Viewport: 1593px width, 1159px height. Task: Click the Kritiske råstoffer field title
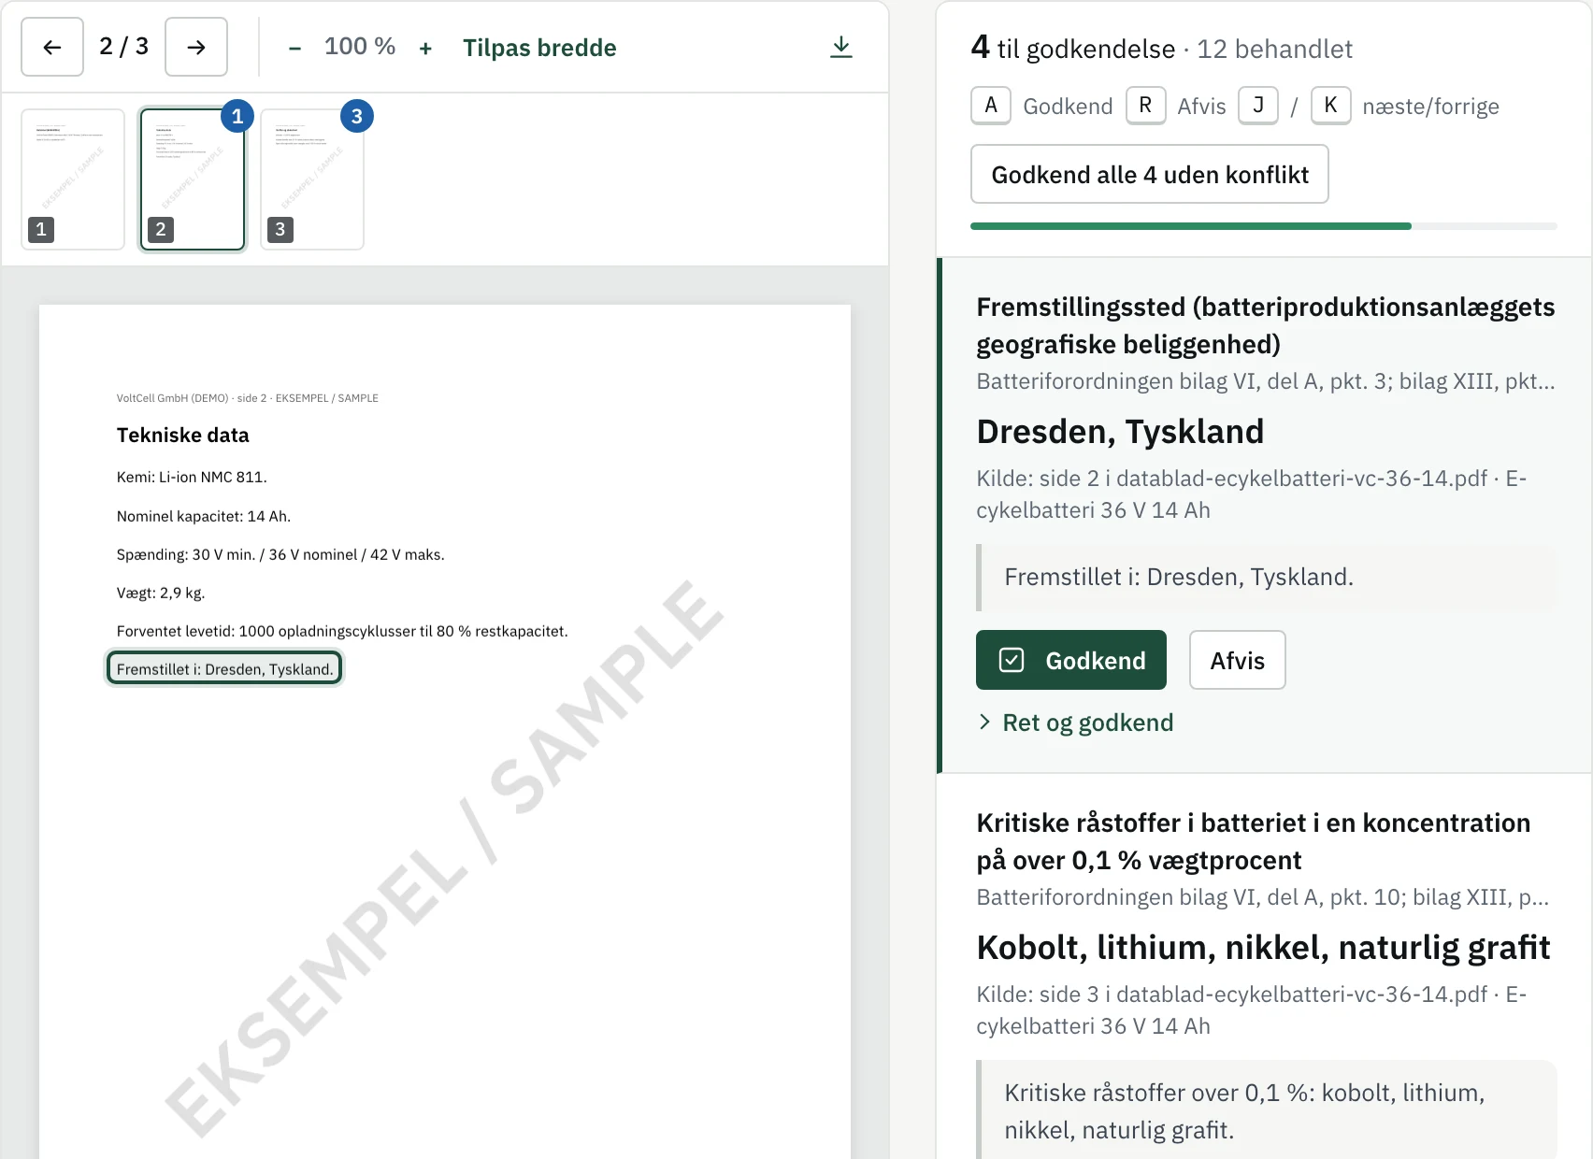click(x=1254, y=841)
